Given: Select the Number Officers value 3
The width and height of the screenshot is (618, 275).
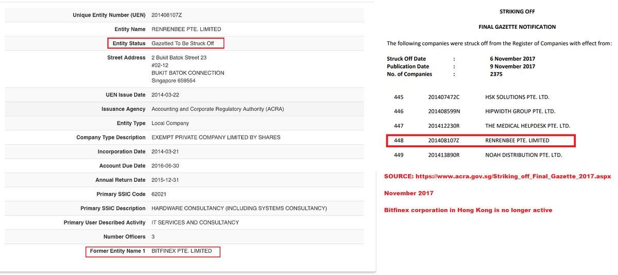Looking at the screenshot, I should coord(153,237).
